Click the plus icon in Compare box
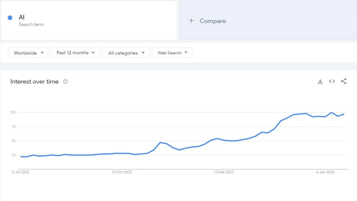Viewport: 357px width, 201px height. 191,21
